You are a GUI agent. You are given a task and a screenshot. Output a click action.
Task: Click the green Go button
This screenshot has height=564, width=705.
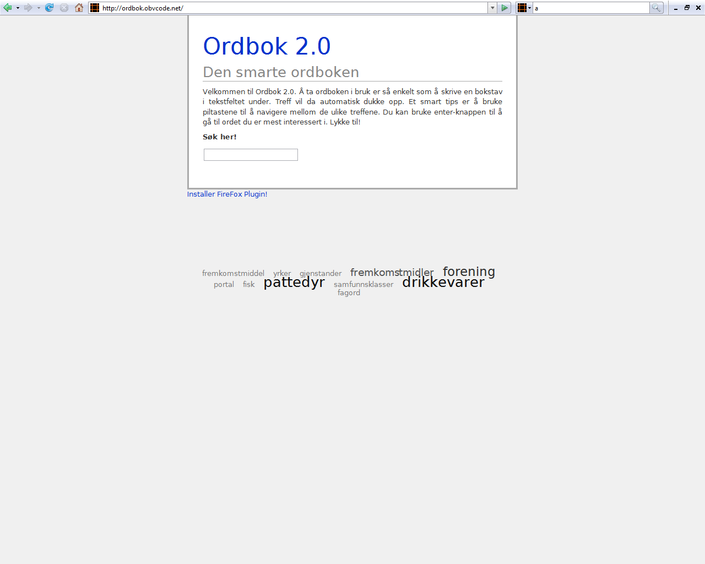pyautogui.click(x=505, y=8)
